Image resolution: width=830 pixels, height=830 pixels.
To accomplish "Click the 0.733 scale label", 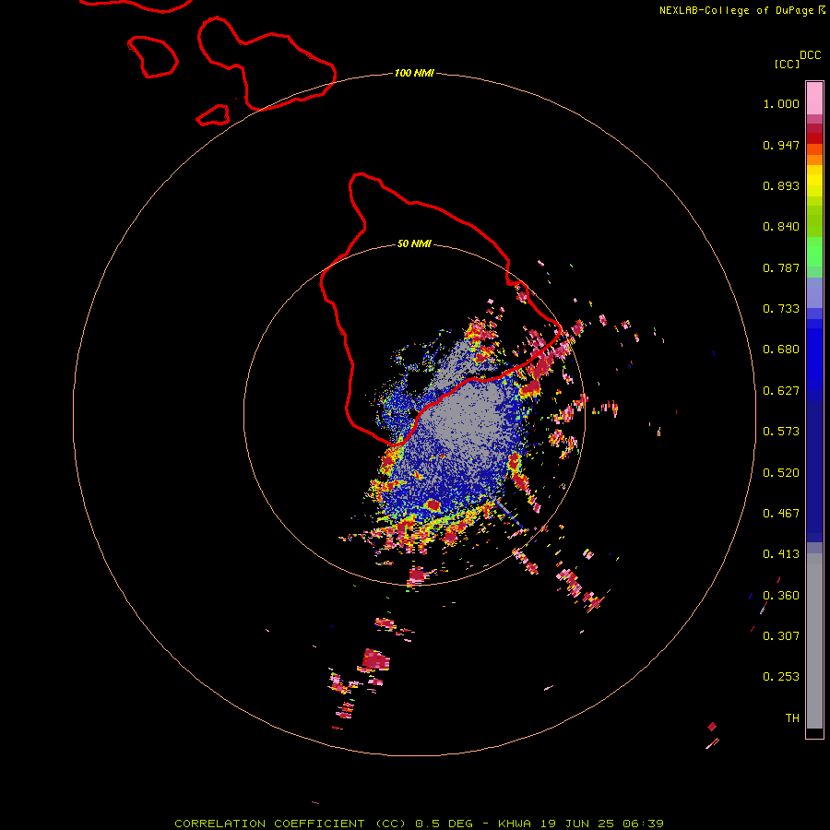I will [781, 309].
